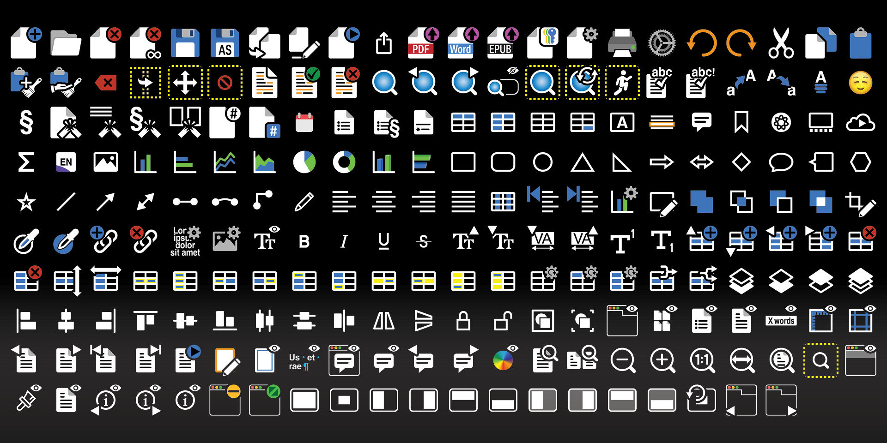Select the crop with pencil icon
This screenshot has height=443, width=887.
point(861,204)
